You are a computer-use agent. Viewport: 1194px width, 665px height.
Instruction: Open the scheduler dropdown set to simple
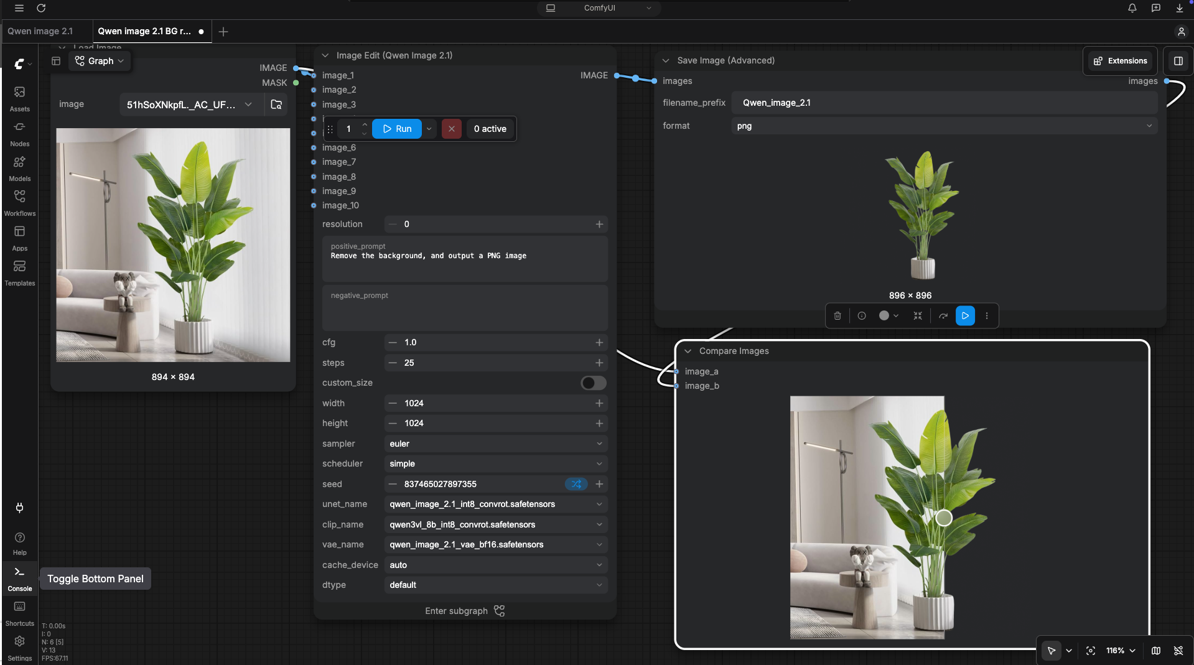(495, 463)
